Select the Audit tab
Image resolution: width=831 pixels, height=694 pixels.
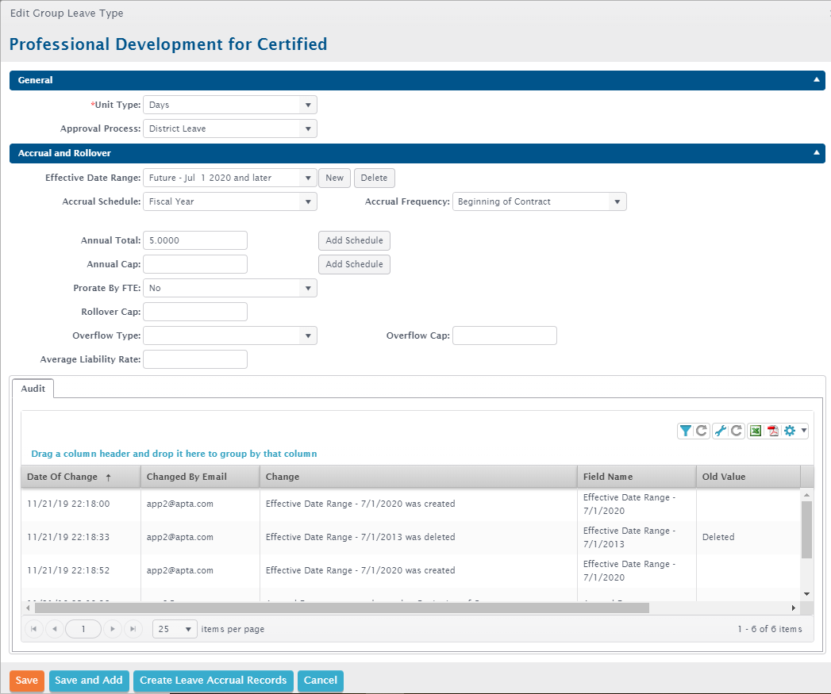tap(33, 389)
